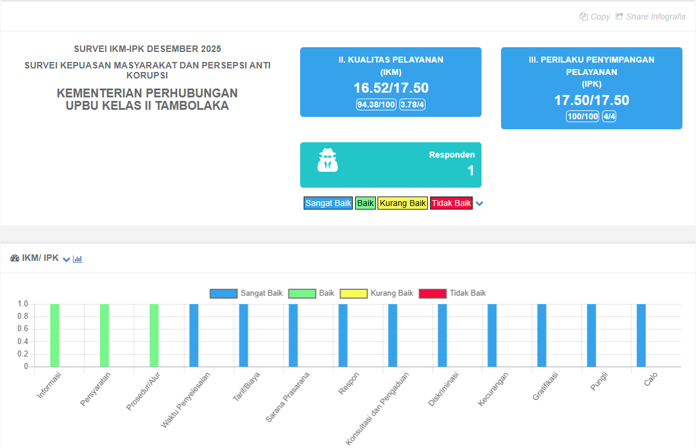Screen dimensions: 696x448
Task: Select the yellow Kurang Baik badge
Action: (402, 203)
